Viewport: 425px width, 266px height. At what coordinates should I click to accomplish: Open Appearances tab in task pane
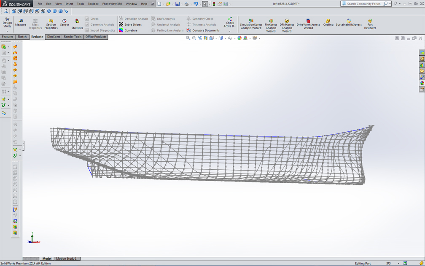click(422, 83)
